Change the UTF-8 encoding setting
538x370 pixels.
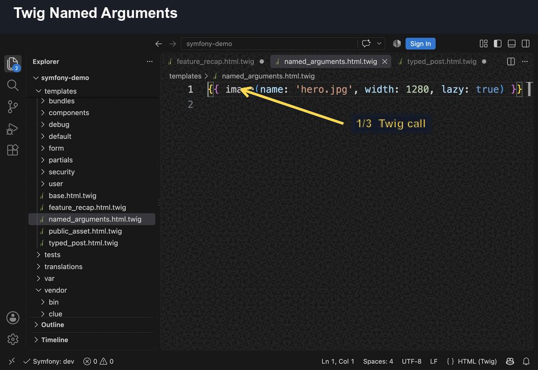411,362
